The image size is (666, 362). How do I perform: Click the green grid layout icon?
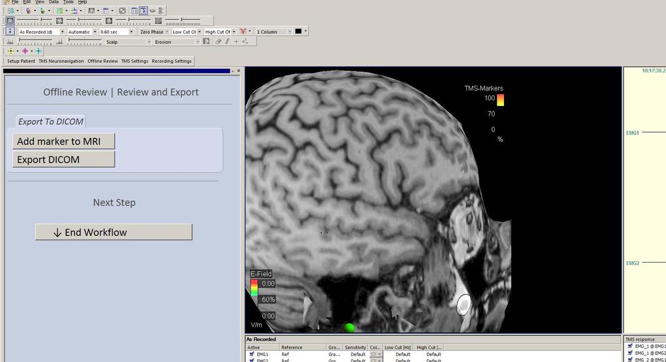coord(59,10)
